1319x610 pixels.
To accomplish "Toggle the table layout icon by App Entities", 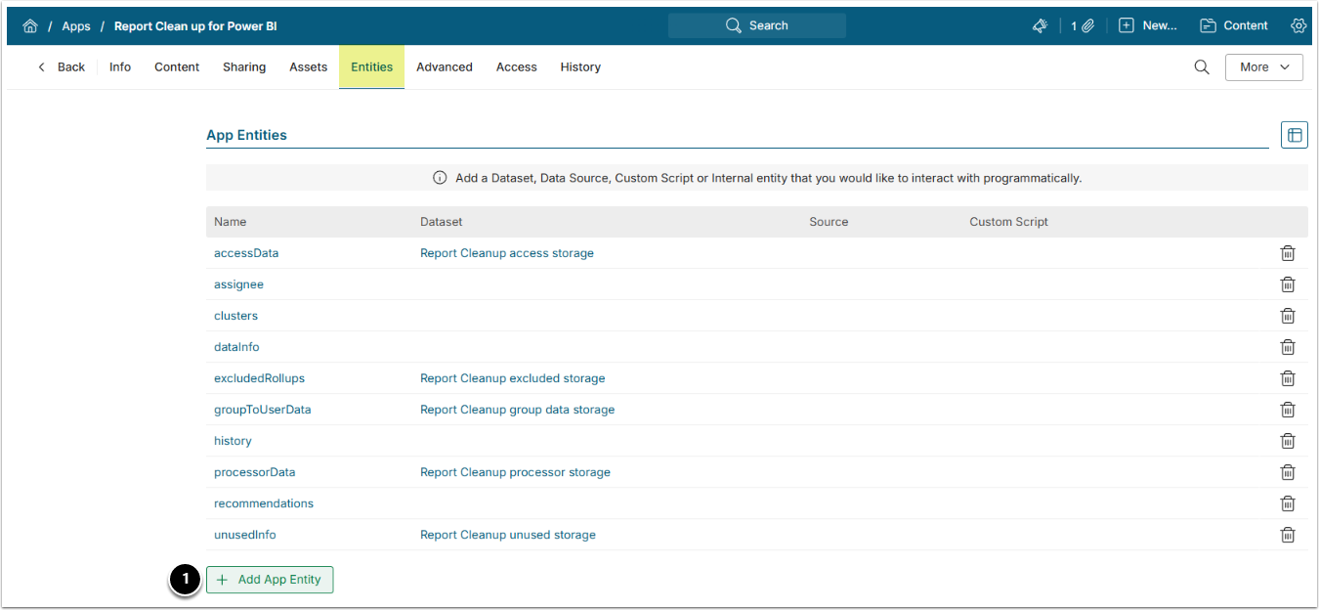I will [1295, 135].
